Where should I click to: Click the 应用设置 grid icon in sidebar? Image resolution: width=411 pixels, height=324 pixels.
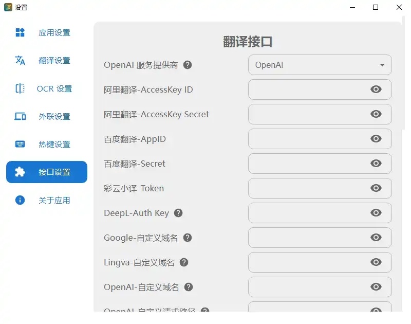[x=20, y=33]
